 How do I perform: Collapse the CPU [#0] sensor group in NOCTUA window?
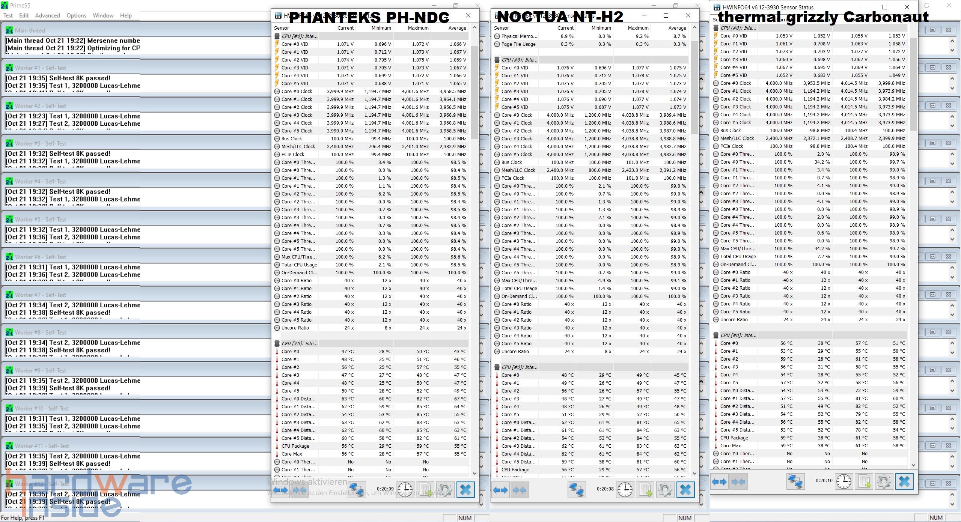[x=497, y=59]
